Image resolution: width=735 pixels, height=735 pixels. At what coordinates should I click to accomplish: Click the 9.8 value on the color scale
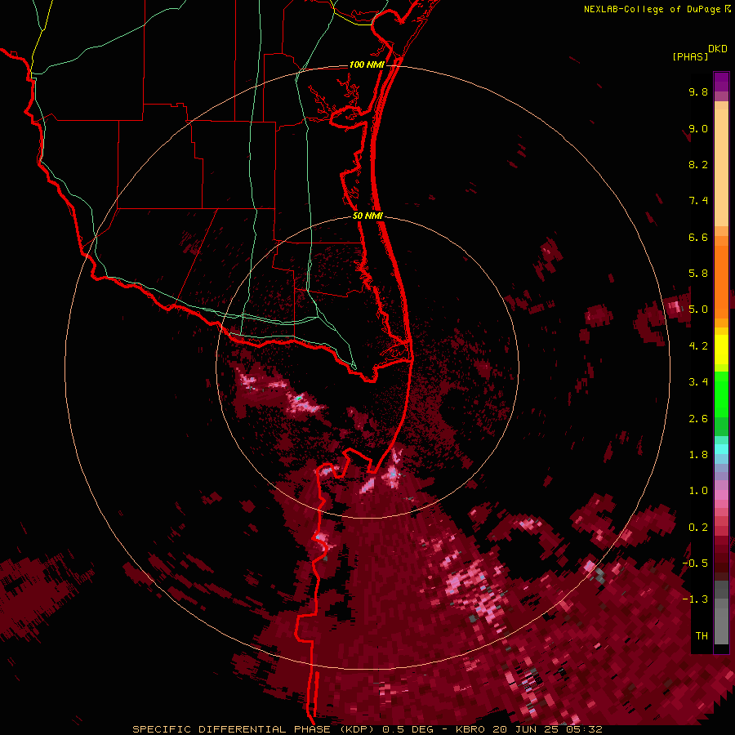point(698,91)
